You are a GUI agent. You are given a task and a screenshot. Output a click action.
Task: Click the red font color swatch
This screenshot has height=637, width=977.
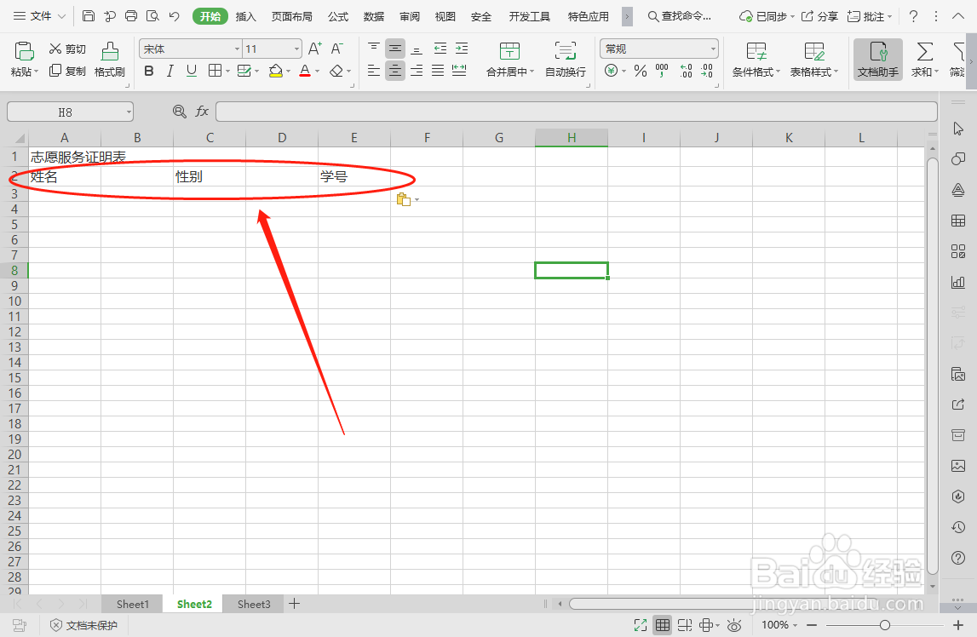(305, 71)
